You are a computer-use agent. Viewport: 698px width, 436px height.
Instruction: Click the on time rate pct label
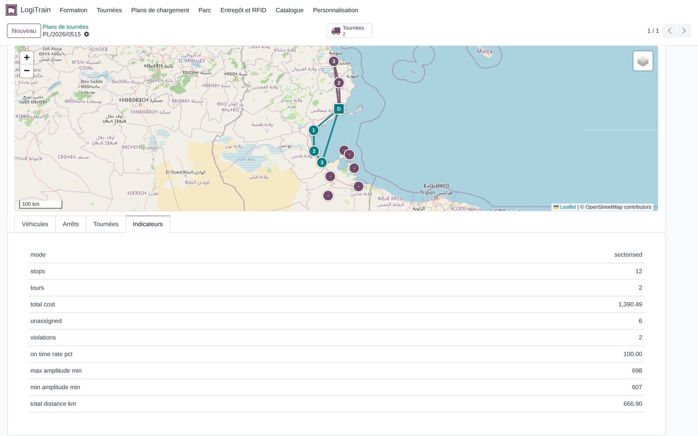[52, 354]
